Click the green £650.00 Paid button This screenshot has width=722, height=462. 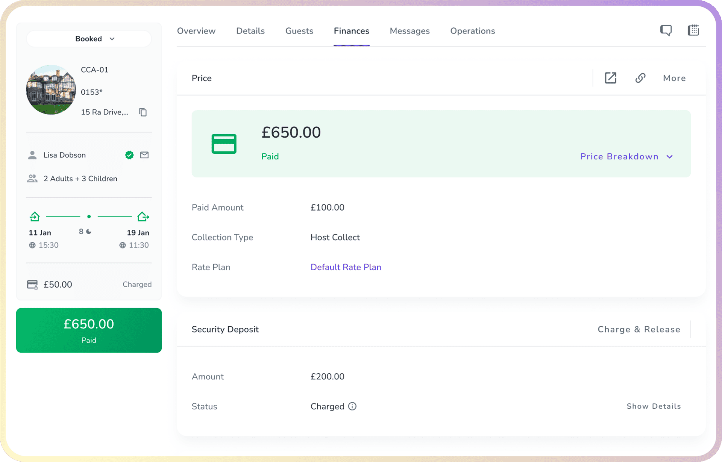[x=89, y=330]
